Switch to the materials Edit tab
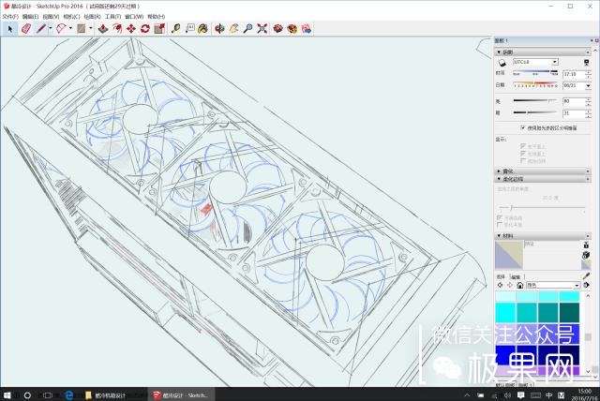This screenshot has height=401, width=600. [515, 276]
